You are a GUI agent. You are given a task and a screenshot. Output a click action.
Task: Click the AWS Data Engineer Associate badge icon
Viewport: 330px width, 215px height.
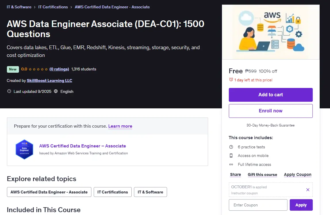[24, 149]
